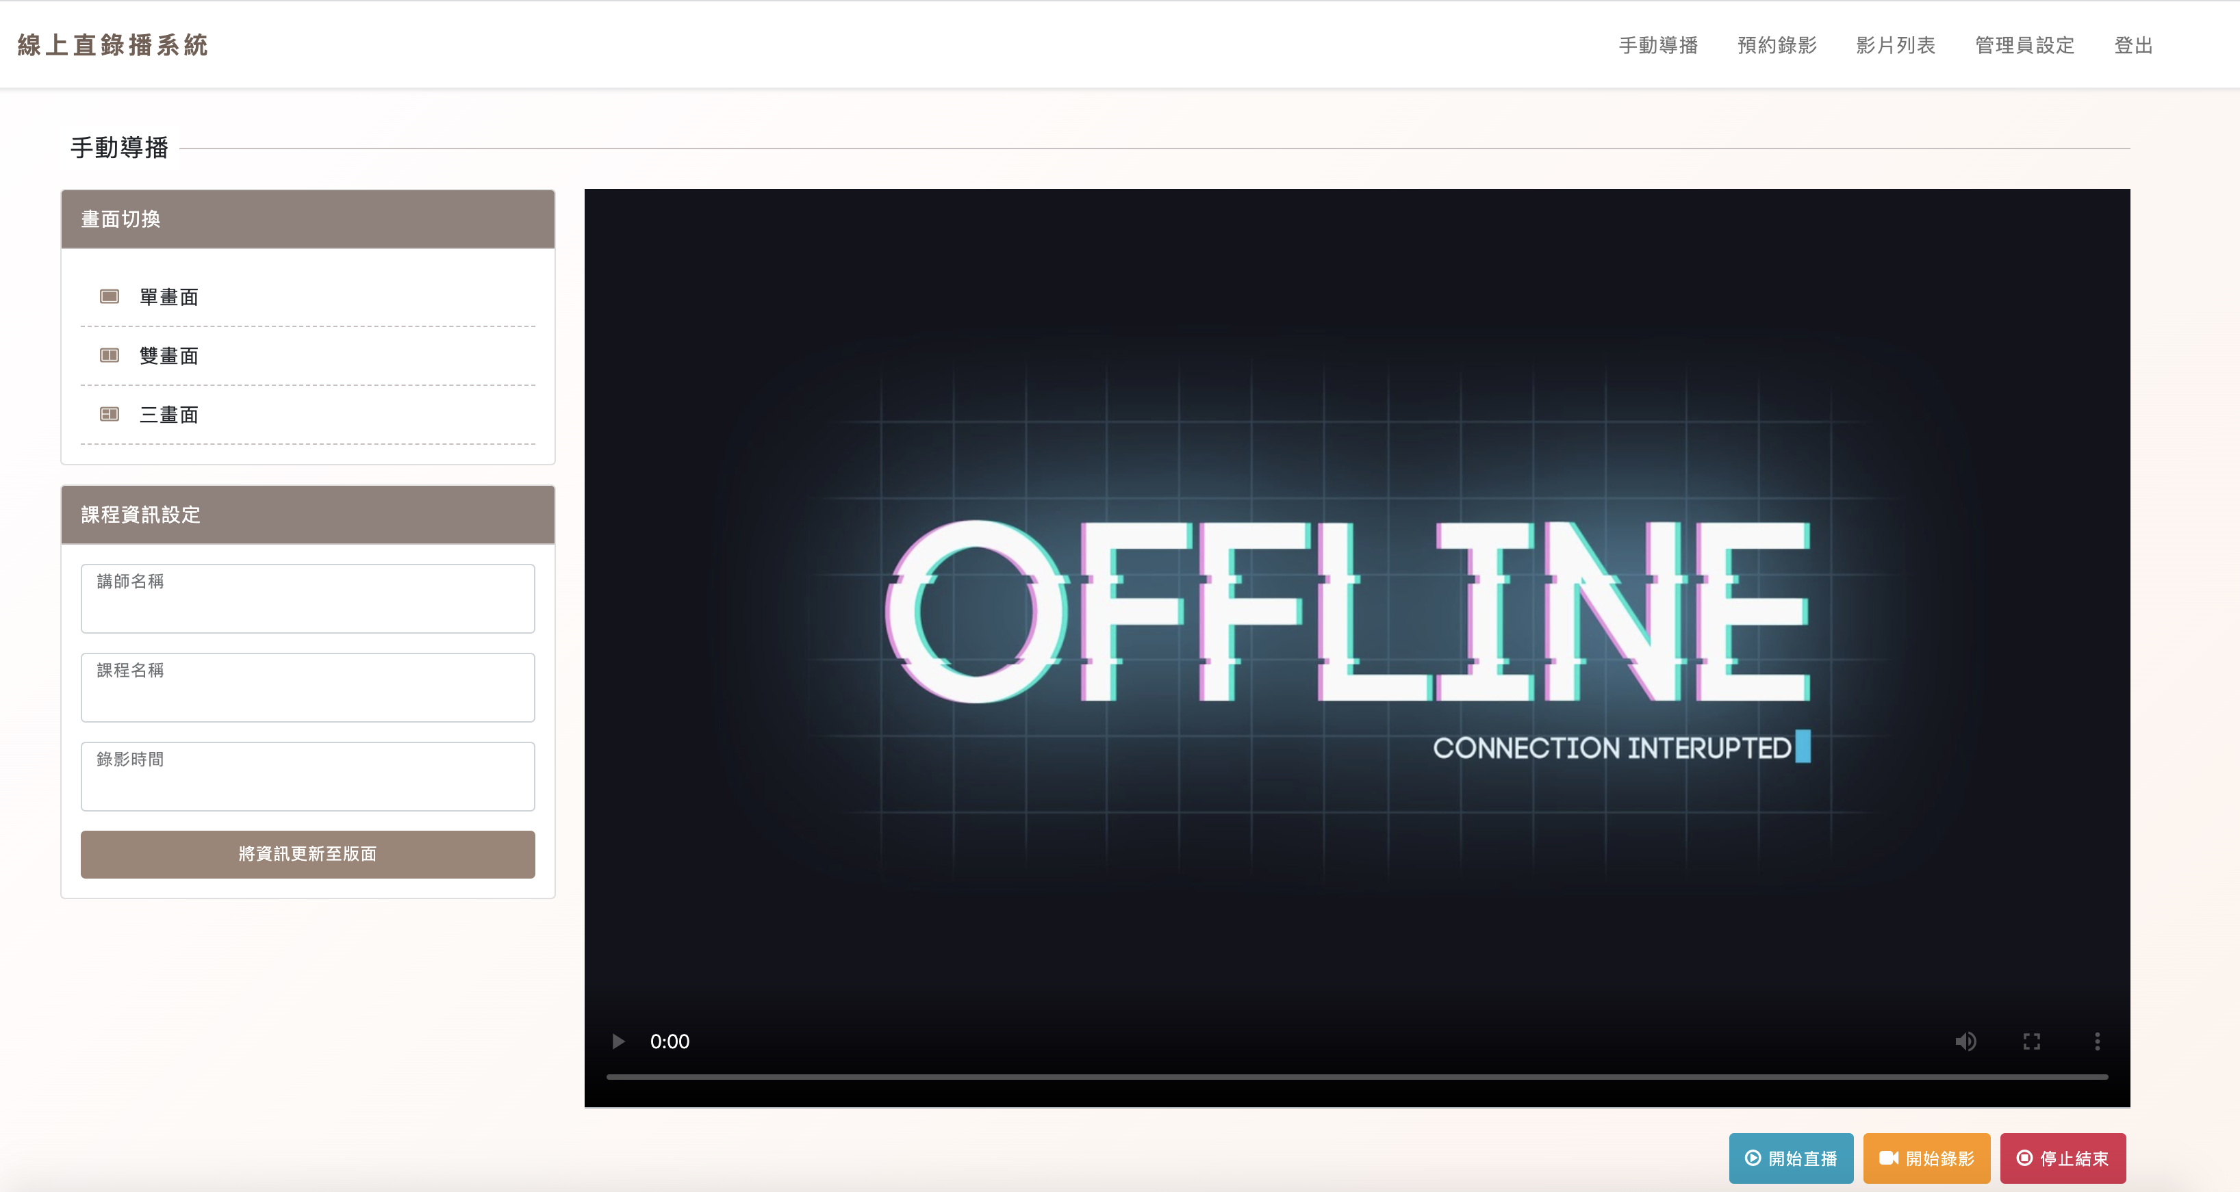Choose the 三畫面 option text
Screen dimensions: 2240x1192
point(168,415)
